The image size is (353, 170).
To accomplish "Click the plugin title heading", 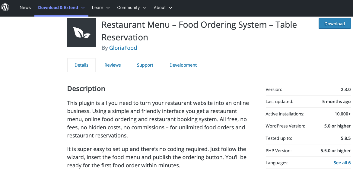I will coord(199,31).
